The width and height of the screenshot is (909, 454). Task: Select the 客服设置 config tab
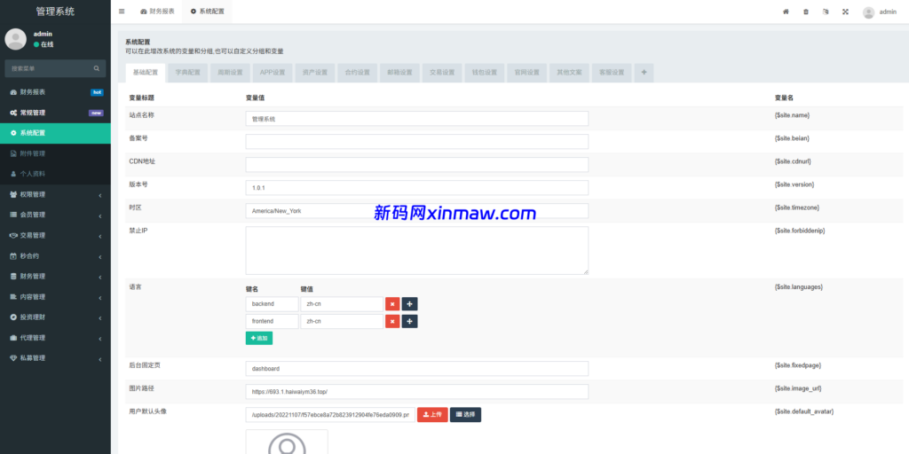pyautogui.click(x=612, y=73)
